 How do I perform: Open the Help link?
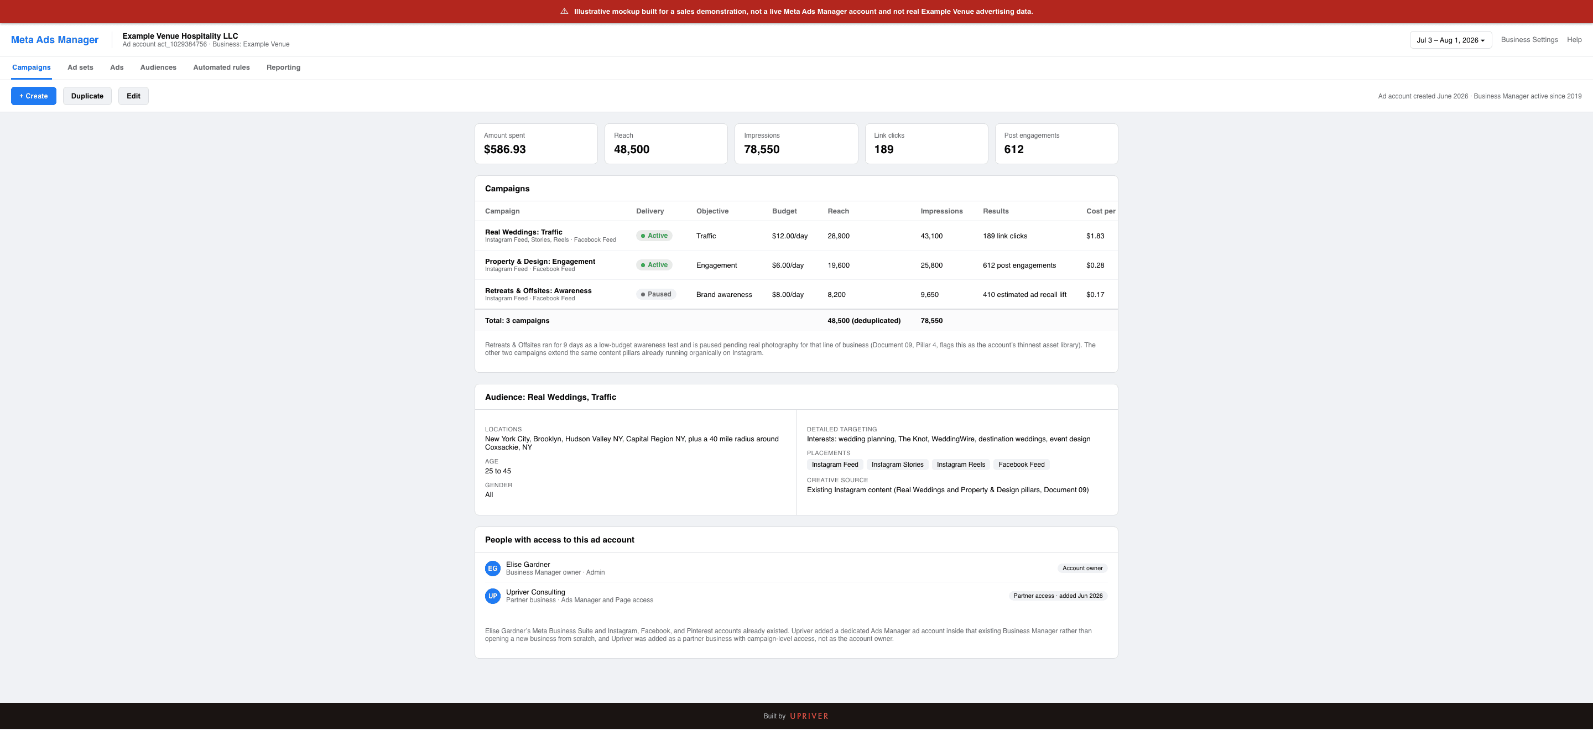point(1574,40)
